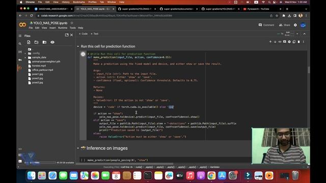Refresh folder icon in Files panel
The height and width of the screenshot is (183, 326).
(36, 42)
